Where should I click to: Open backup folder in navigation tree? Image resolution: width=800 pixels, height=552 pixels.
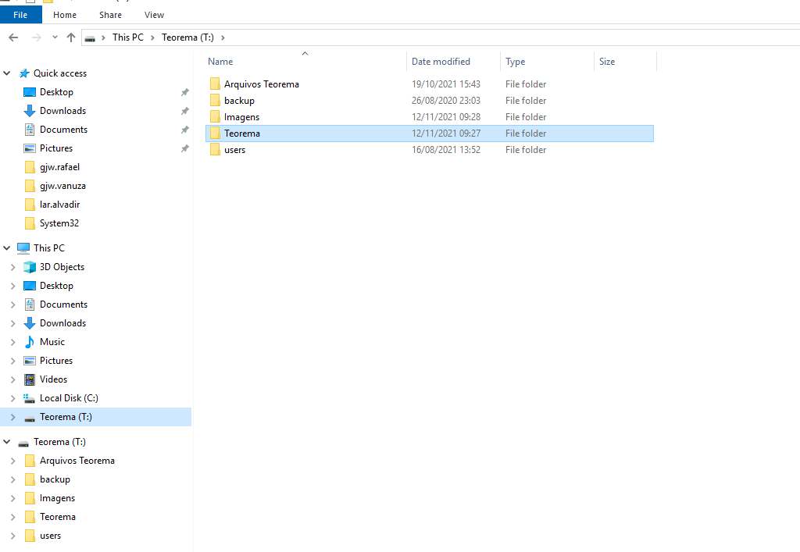[55, 479]
